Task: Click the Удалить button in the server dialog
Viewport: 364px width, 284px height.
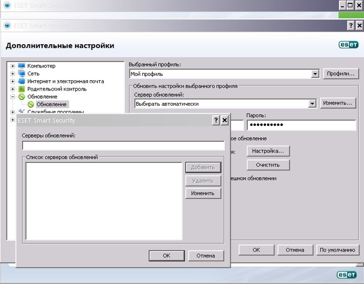Action: (203, 181)
